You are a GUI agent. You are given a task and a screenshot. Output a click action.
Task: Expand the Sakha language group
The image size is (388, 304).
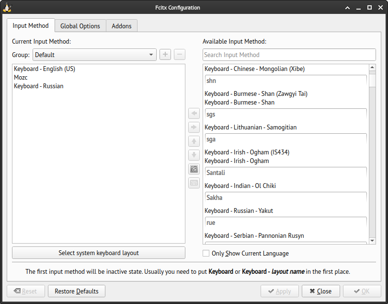285,197
